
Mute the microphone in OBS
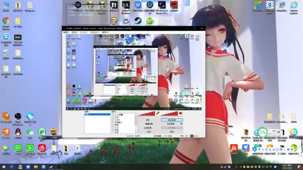158,113
